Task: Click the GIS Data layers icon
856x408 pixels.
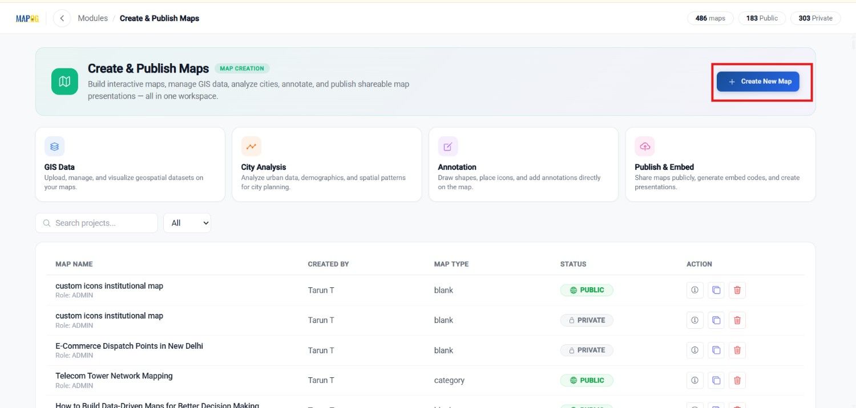Action: click(54, 146)
